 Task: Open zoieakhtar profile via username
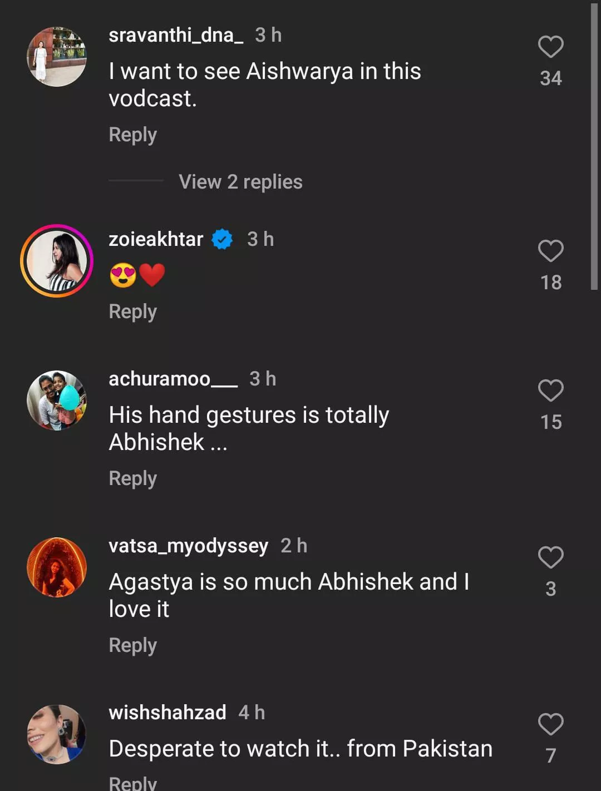coord(156,239)
